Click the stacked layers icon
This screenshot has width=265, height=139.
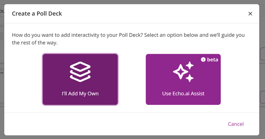click(80, 72)
